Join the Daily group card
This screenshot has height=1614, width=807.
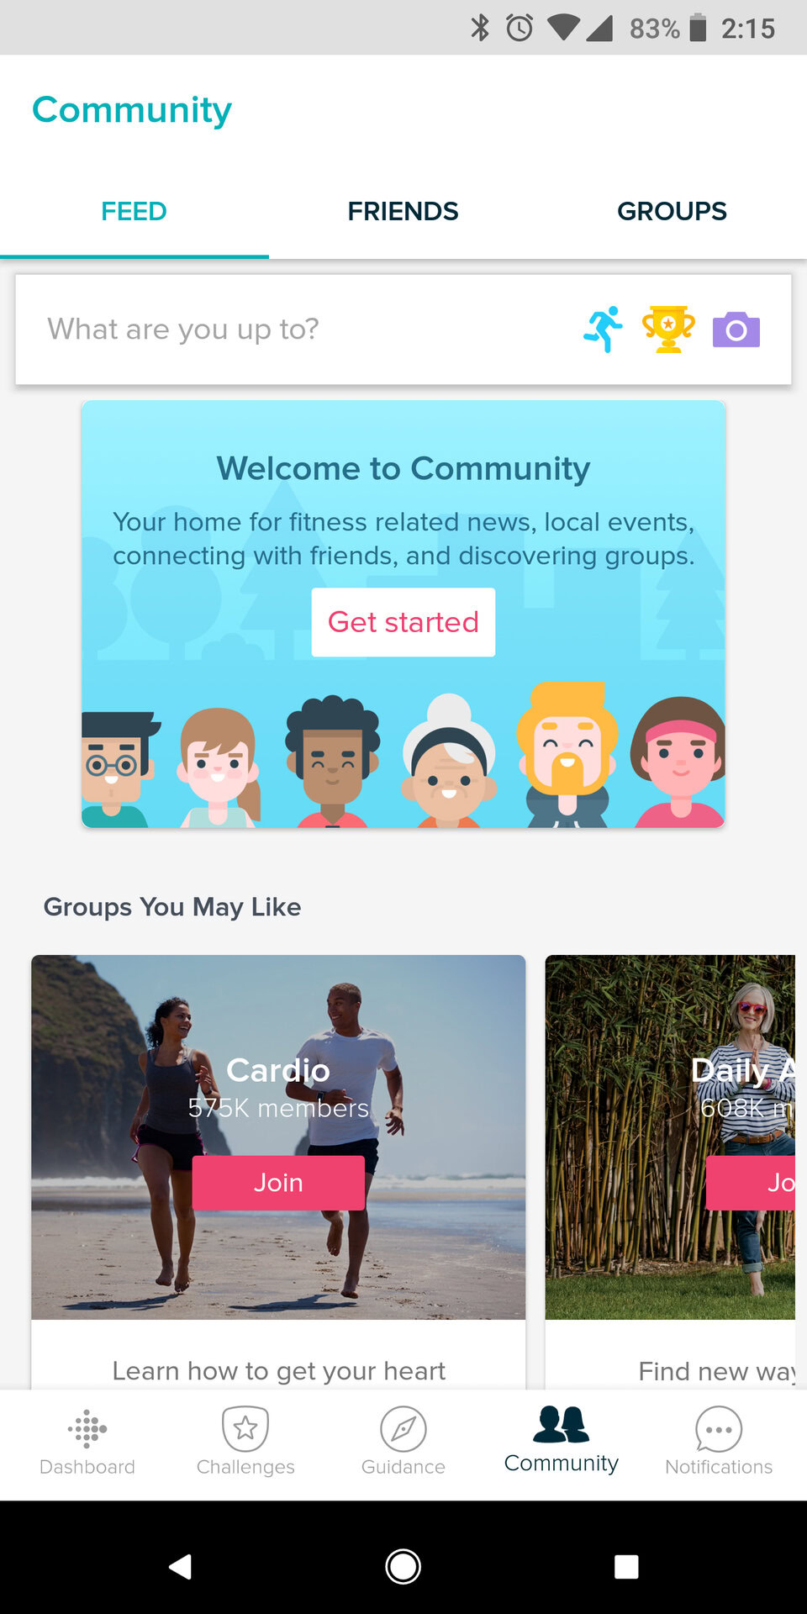(751, 1183)
